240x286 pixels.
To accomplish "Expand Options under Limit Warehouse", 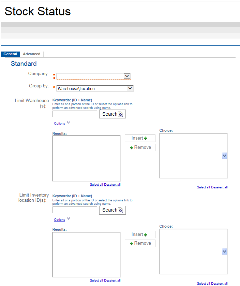I will coord(60,124).
